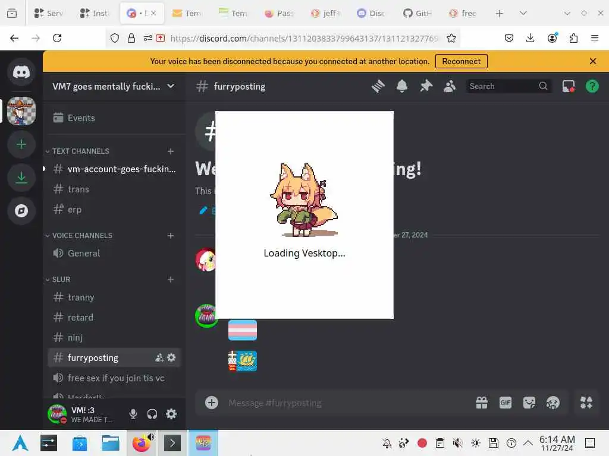
Task: Create invite icon on furryposting channel
Action: (x=159, y=357)
